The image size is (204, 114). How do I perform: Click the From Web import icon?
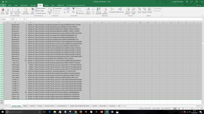pos(7,11)
